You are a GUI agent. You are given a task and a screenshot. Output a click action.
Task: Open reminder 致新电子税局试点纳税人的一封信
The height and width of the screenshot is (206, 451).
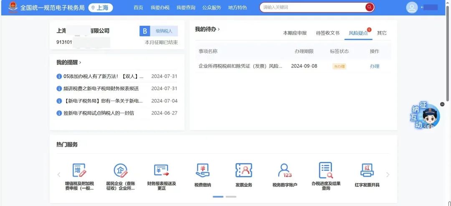(99, 113)
